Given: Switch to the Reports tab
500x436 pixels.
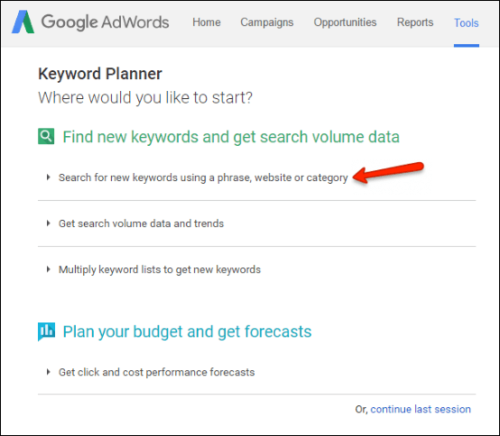Looking at the screenshot, I should (415, 23).
